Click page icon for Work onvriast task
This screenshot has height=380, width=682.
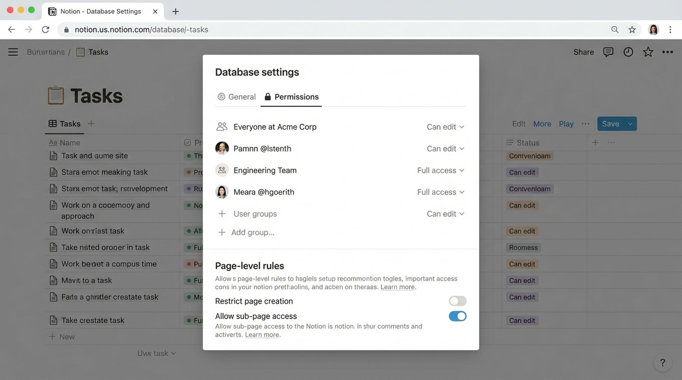click(53, 231)
